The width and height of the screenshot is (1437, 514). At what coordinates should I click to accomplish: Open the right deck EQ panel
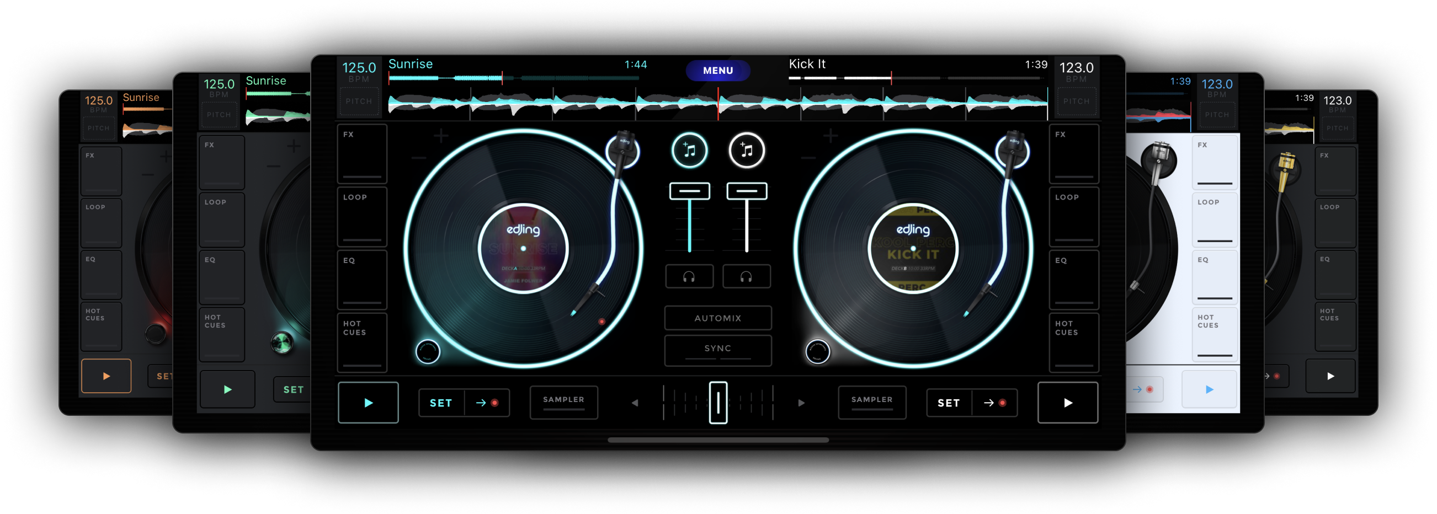click(x=1074, y=280)
